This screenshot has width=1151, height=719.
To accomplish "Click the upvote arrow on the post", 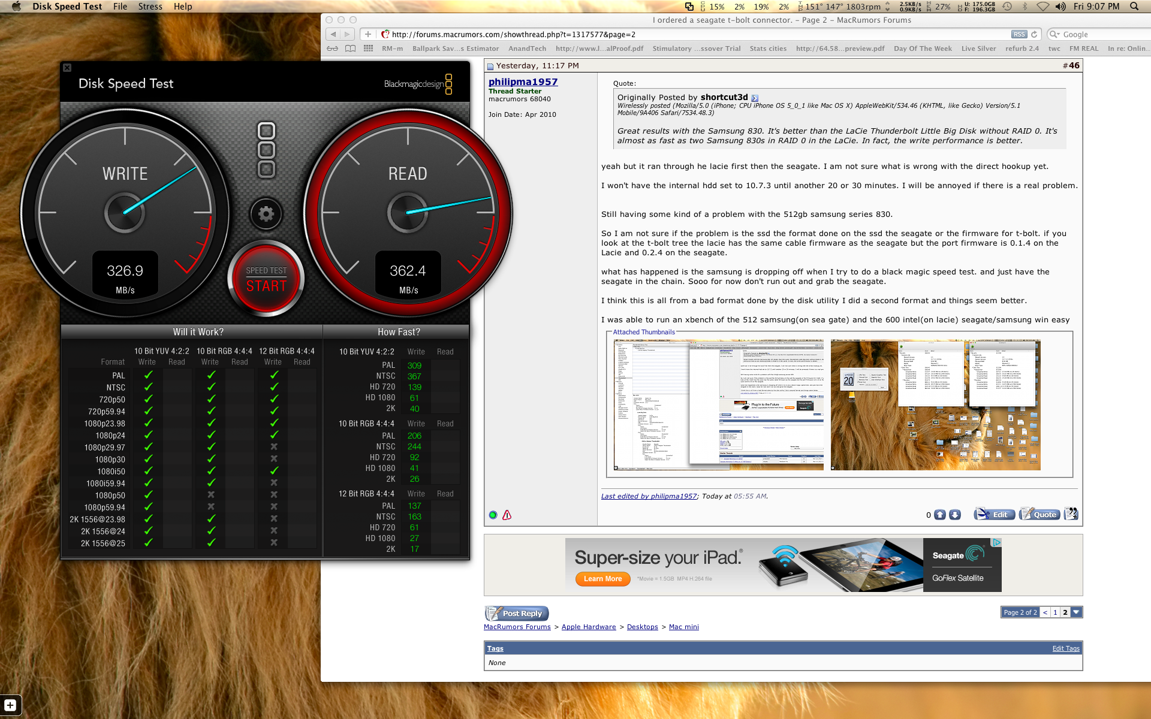I will tap(940, 515).
